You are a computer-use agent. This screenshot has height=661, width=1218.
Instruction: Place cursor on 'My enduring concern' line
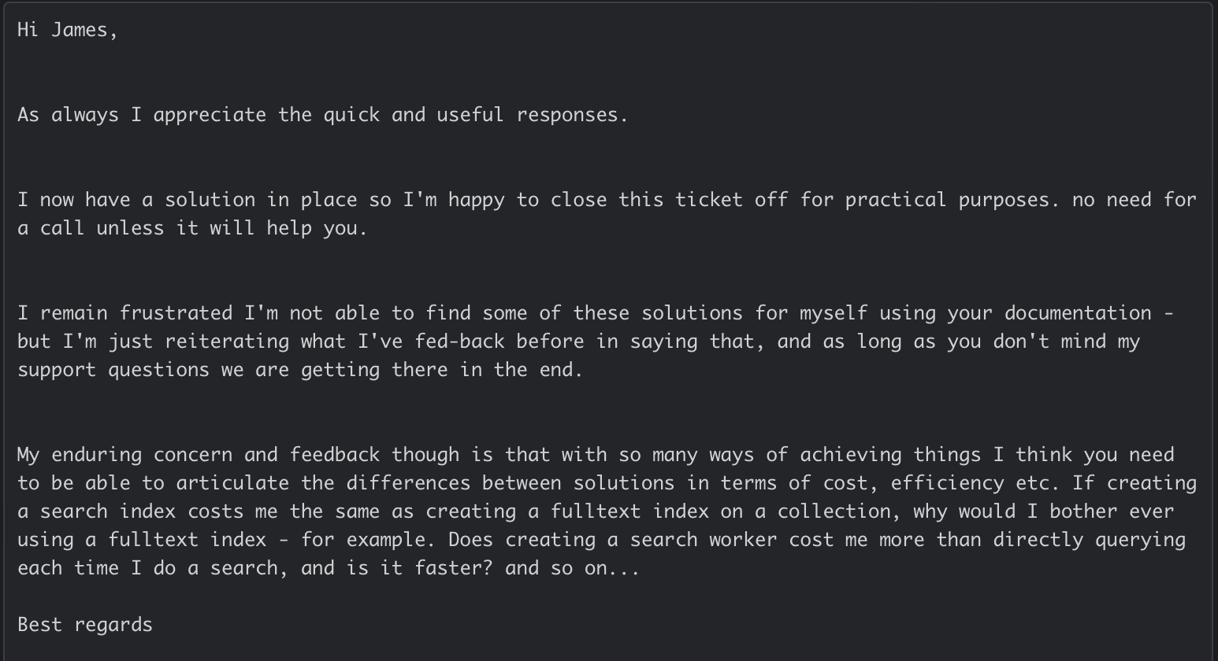(x=596, y=455)
